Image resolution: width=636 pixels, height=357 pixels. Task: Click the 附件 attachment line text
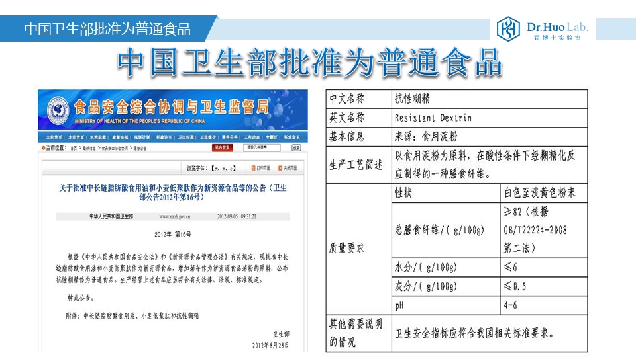(132, 316)
